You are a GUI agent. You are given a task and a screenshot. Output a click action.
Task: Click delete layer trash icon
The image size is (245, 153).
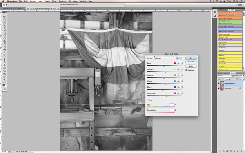(x=241, y=151)
